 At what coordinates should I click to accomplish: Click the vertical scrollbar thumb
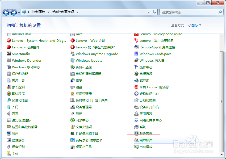[222, 102]
